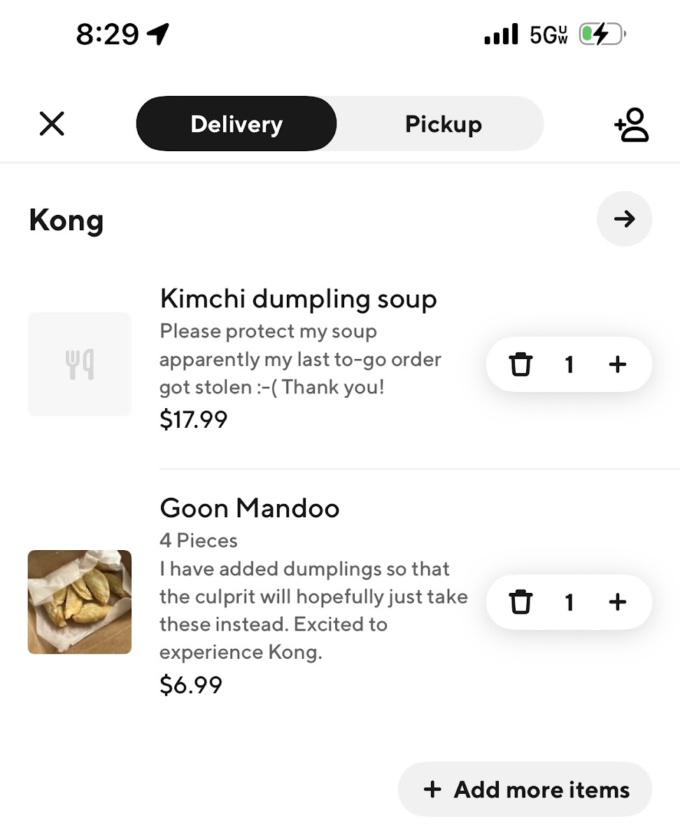Open Kong store with the arrow button
The height and width of the screenshot is (840, 680).
pyautogui.click(x=624, y=219)
